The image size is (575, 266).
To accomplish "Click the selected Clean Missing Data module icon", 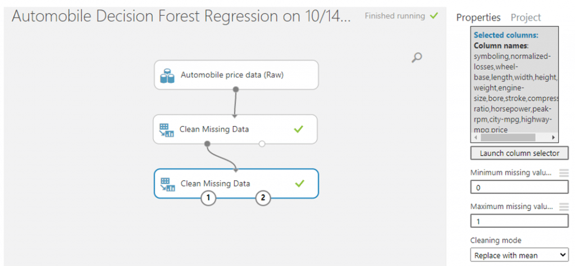I will coord(167,184).
